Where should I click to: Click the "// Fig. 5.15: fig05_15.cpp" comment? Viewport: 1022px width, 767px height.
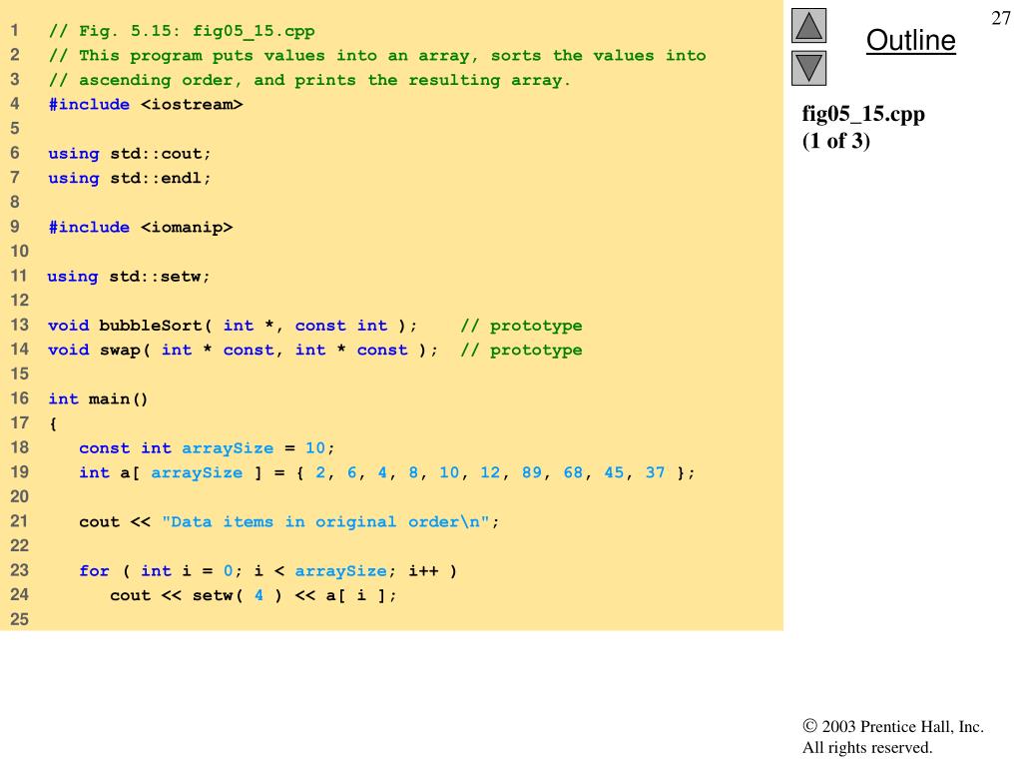[182, 31]
